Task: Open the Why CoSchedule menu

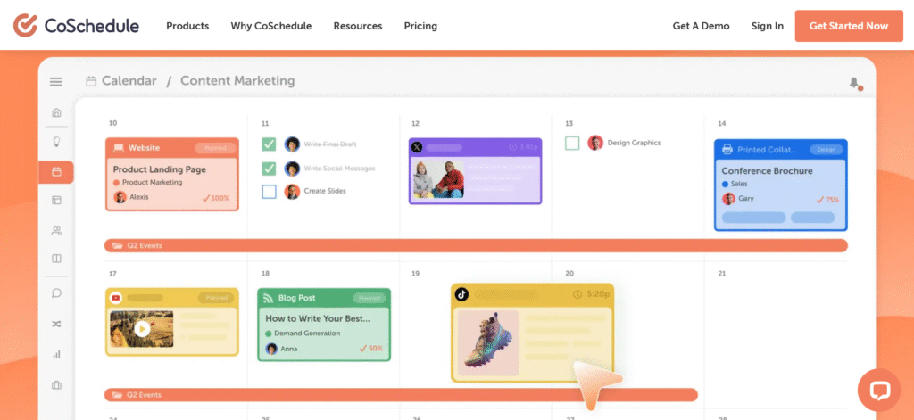Action: point(271,26)
